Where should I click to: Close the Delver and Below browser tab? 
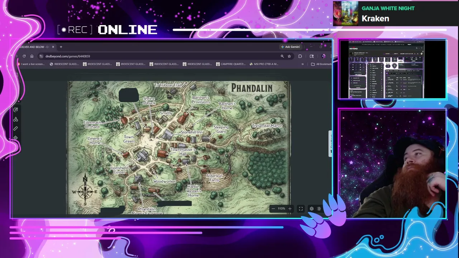[x=53, y=47]
